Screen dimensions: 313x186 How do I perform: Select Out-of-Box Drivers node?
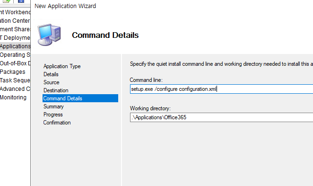click(x=15, y=63)
